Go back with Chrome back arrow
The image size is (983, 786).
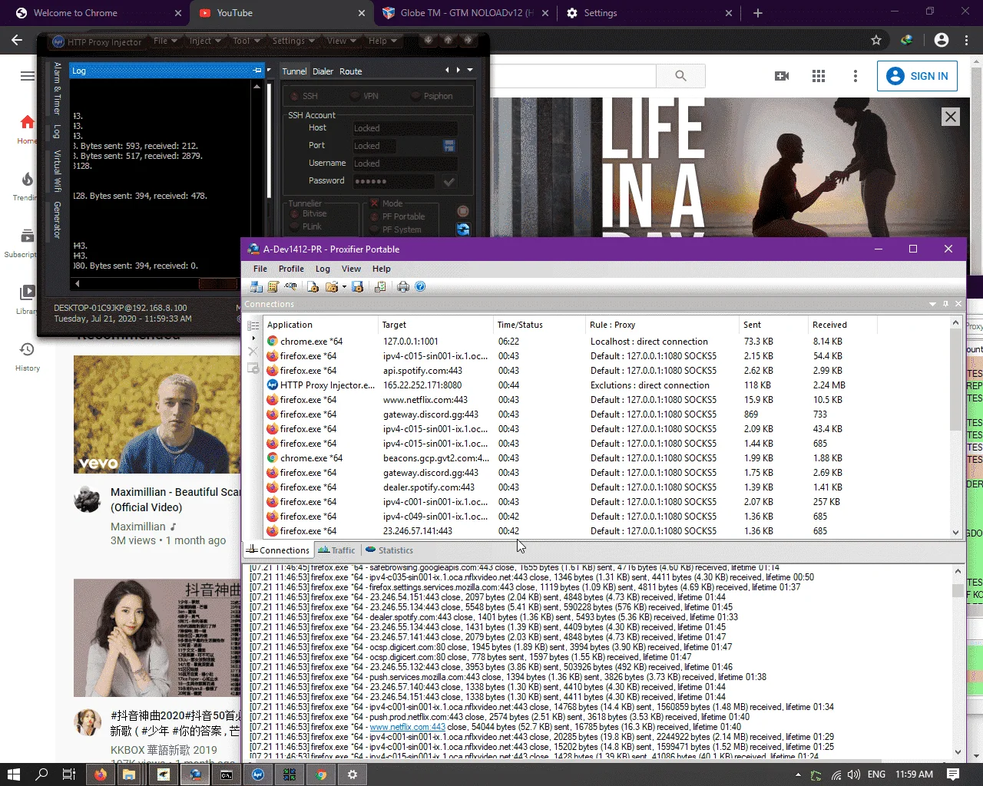pos(17,40)
